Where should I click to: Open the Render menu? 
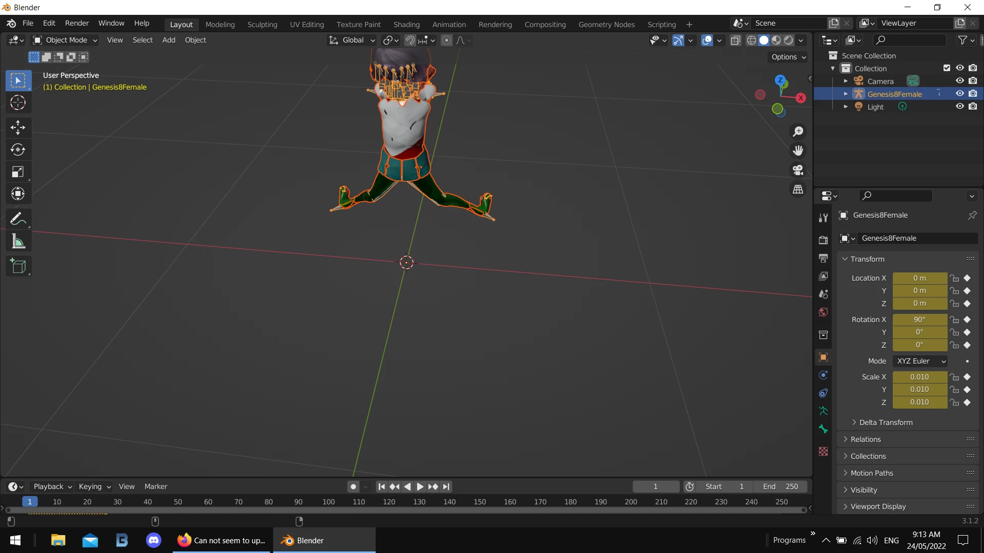(76, 23)
